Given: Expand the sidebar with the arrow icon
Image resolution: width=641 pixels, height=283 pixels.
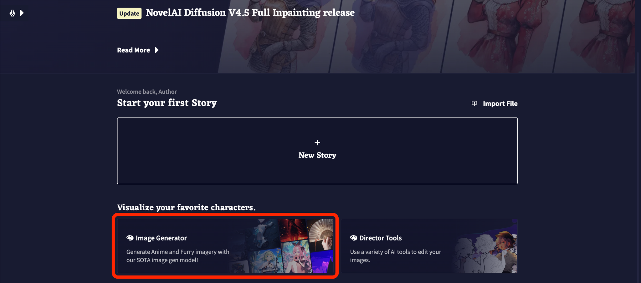Looking at the screenshot, I should [x=22, y=13].
